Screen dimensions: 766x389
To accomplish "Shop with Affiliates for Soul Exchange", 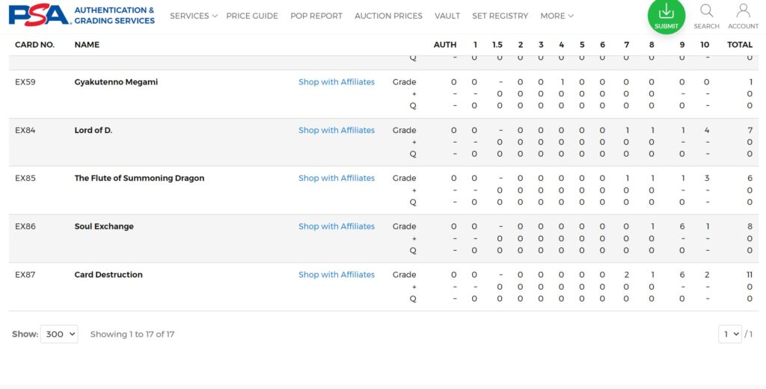I will click(337, 226).
